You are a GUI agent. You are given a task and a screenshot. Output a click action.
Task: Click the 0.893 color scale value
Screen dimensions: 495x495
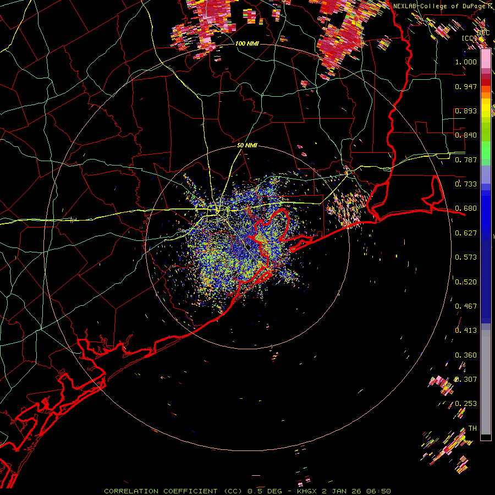point(466,111)
